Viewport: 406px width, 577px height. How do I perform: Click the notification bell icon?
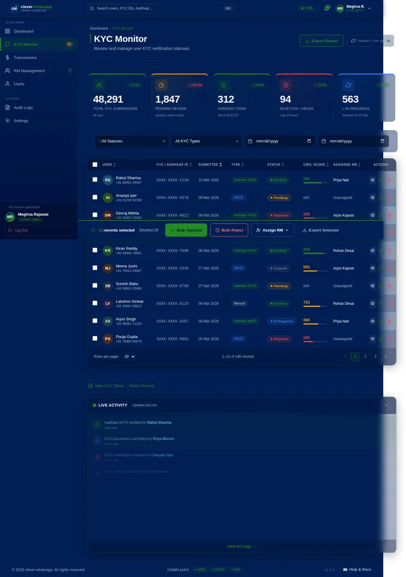click(x=327, y=8)
